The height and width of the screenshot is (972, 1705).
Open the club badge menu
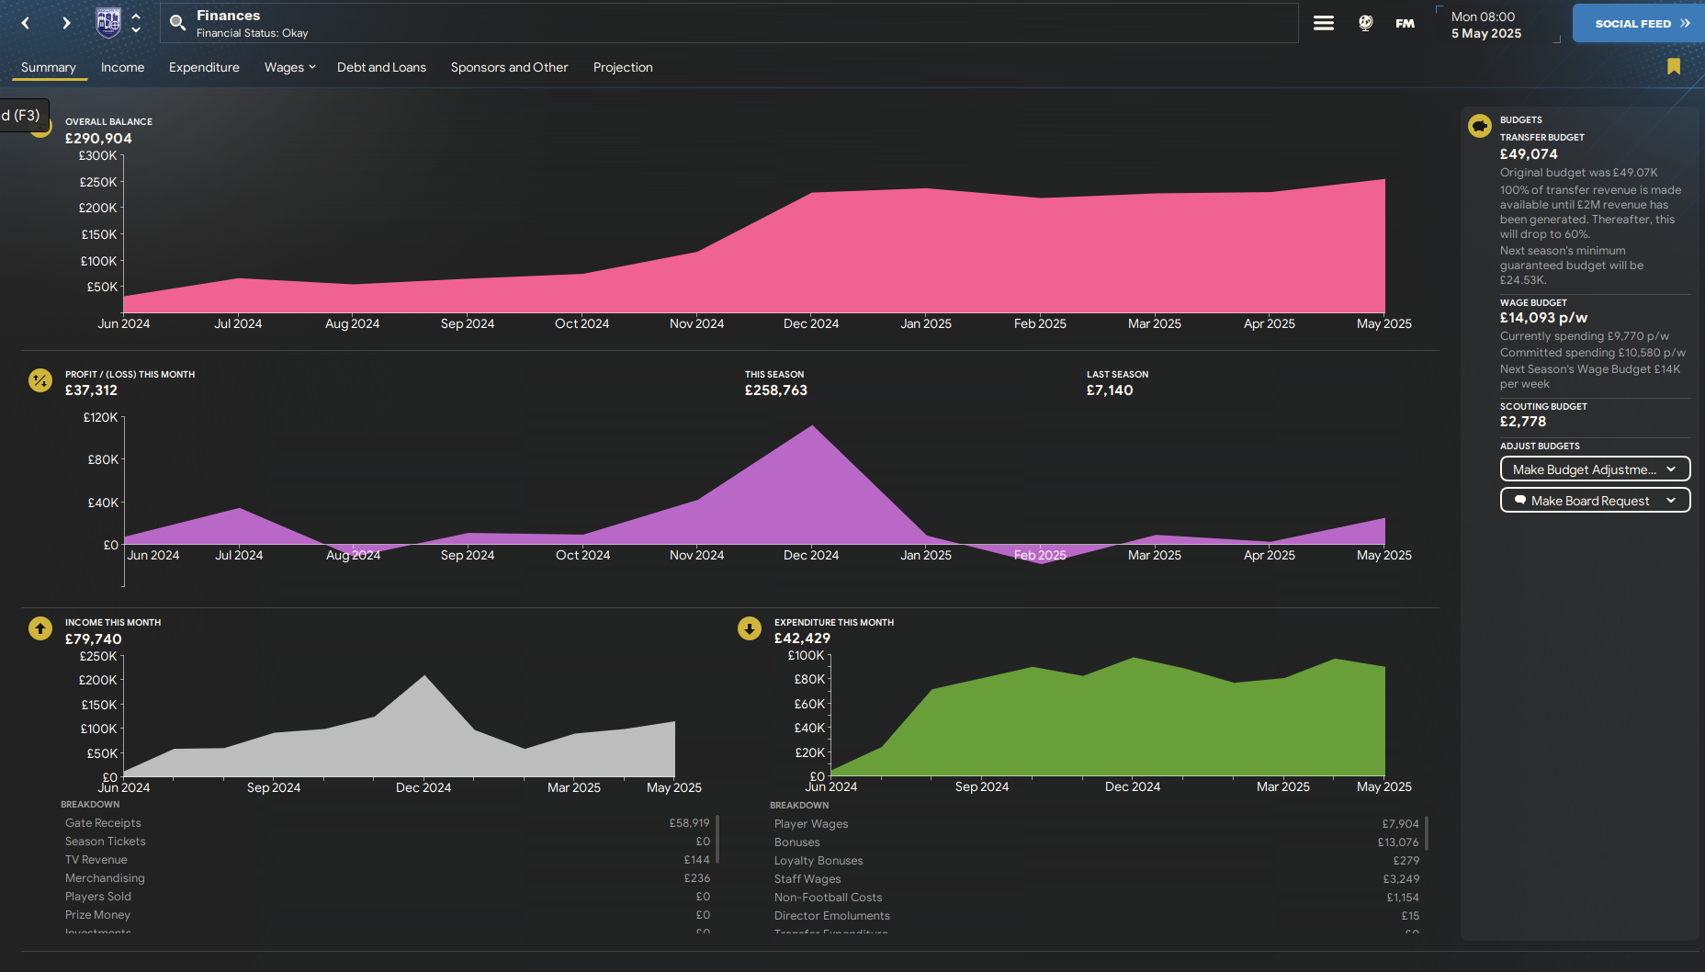coord(108,23)
